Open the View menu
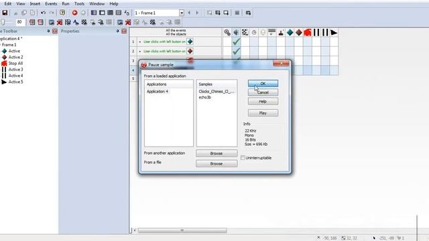Screen dimensions: 429x241 [x=21, y=4]
